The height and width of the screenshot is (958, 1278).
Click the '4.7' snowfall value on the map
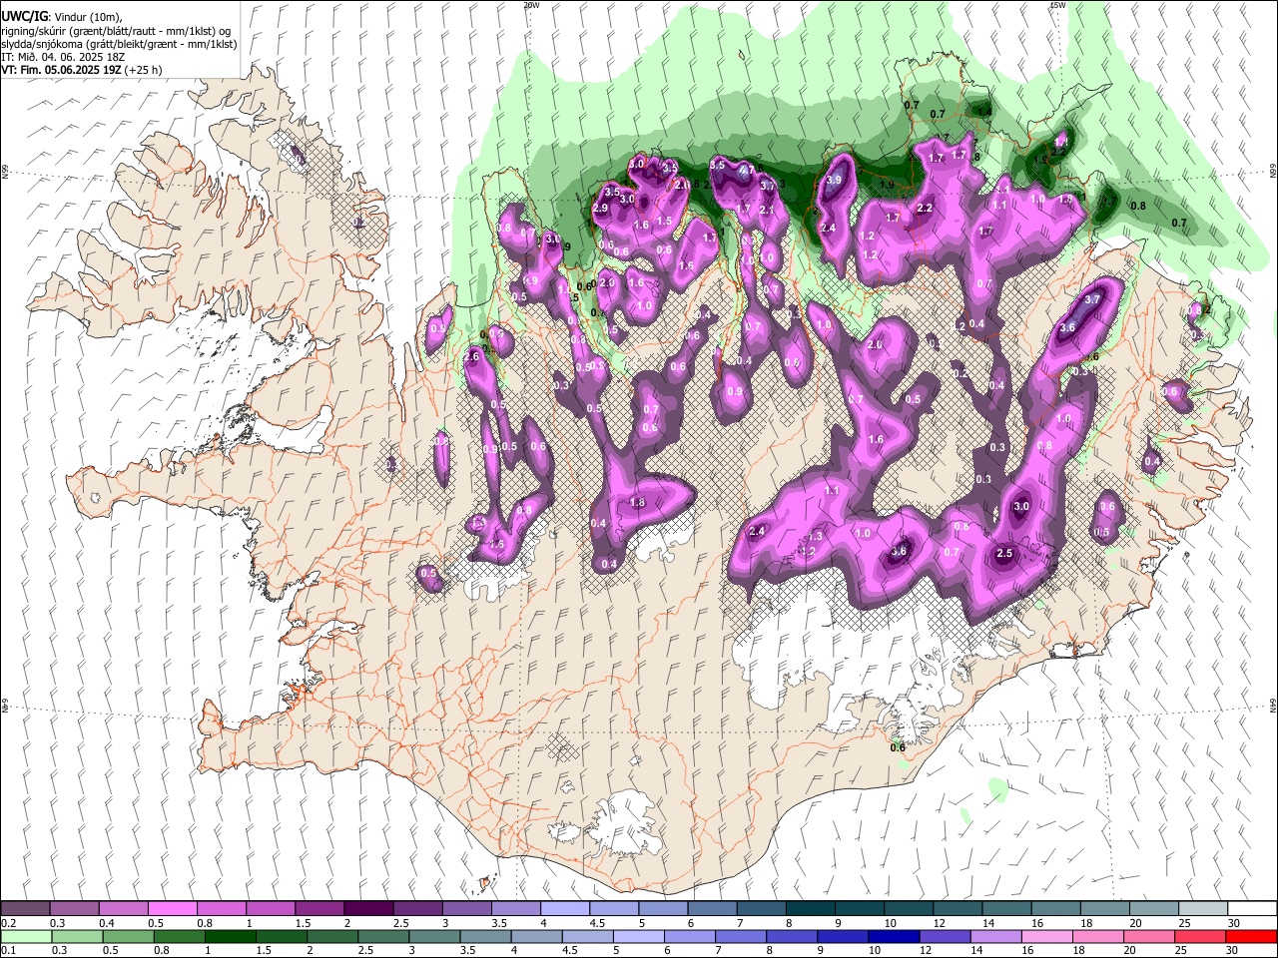747,171
